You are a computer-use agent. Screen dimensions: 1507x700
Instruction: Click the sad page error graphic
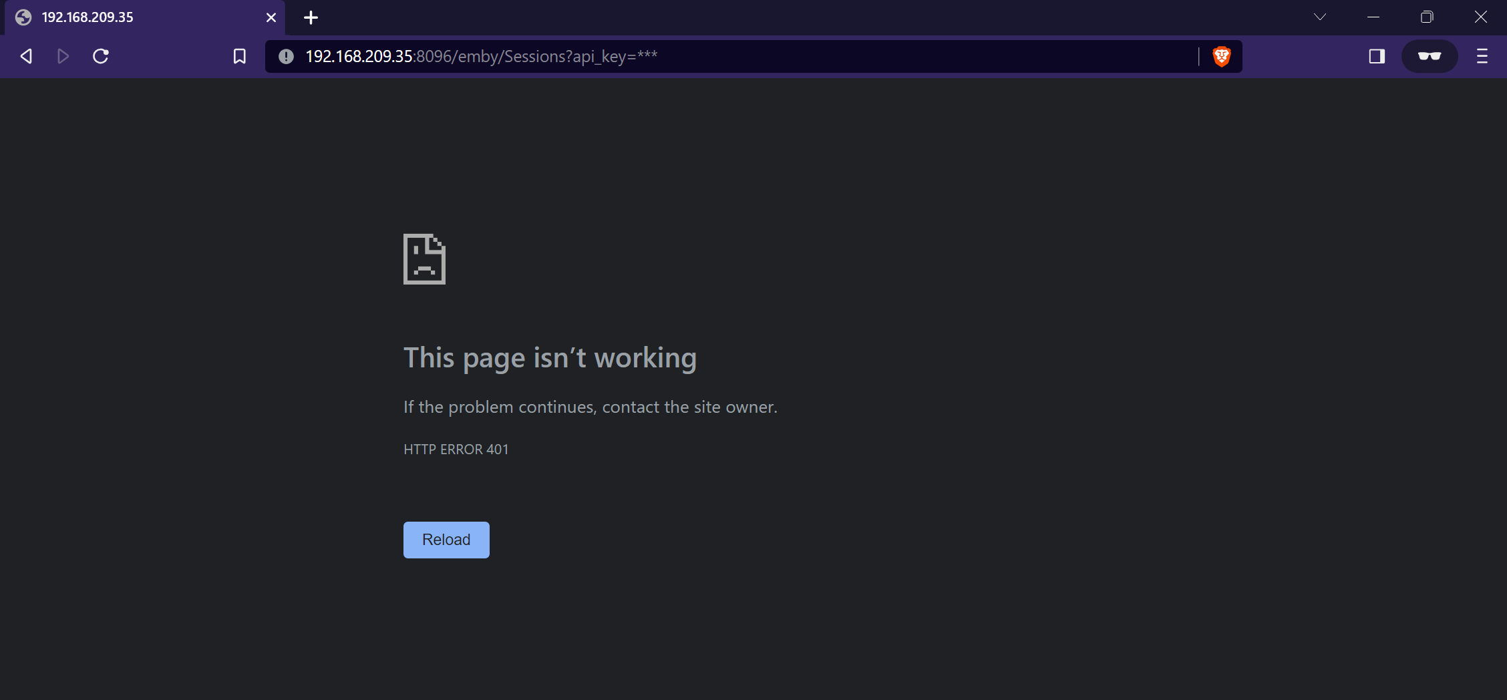(x=424, y=259)
